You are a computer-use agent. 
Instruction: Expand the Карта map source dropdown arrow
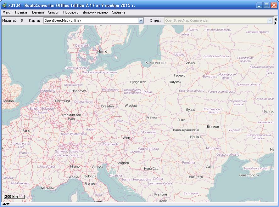click(141, 20)
